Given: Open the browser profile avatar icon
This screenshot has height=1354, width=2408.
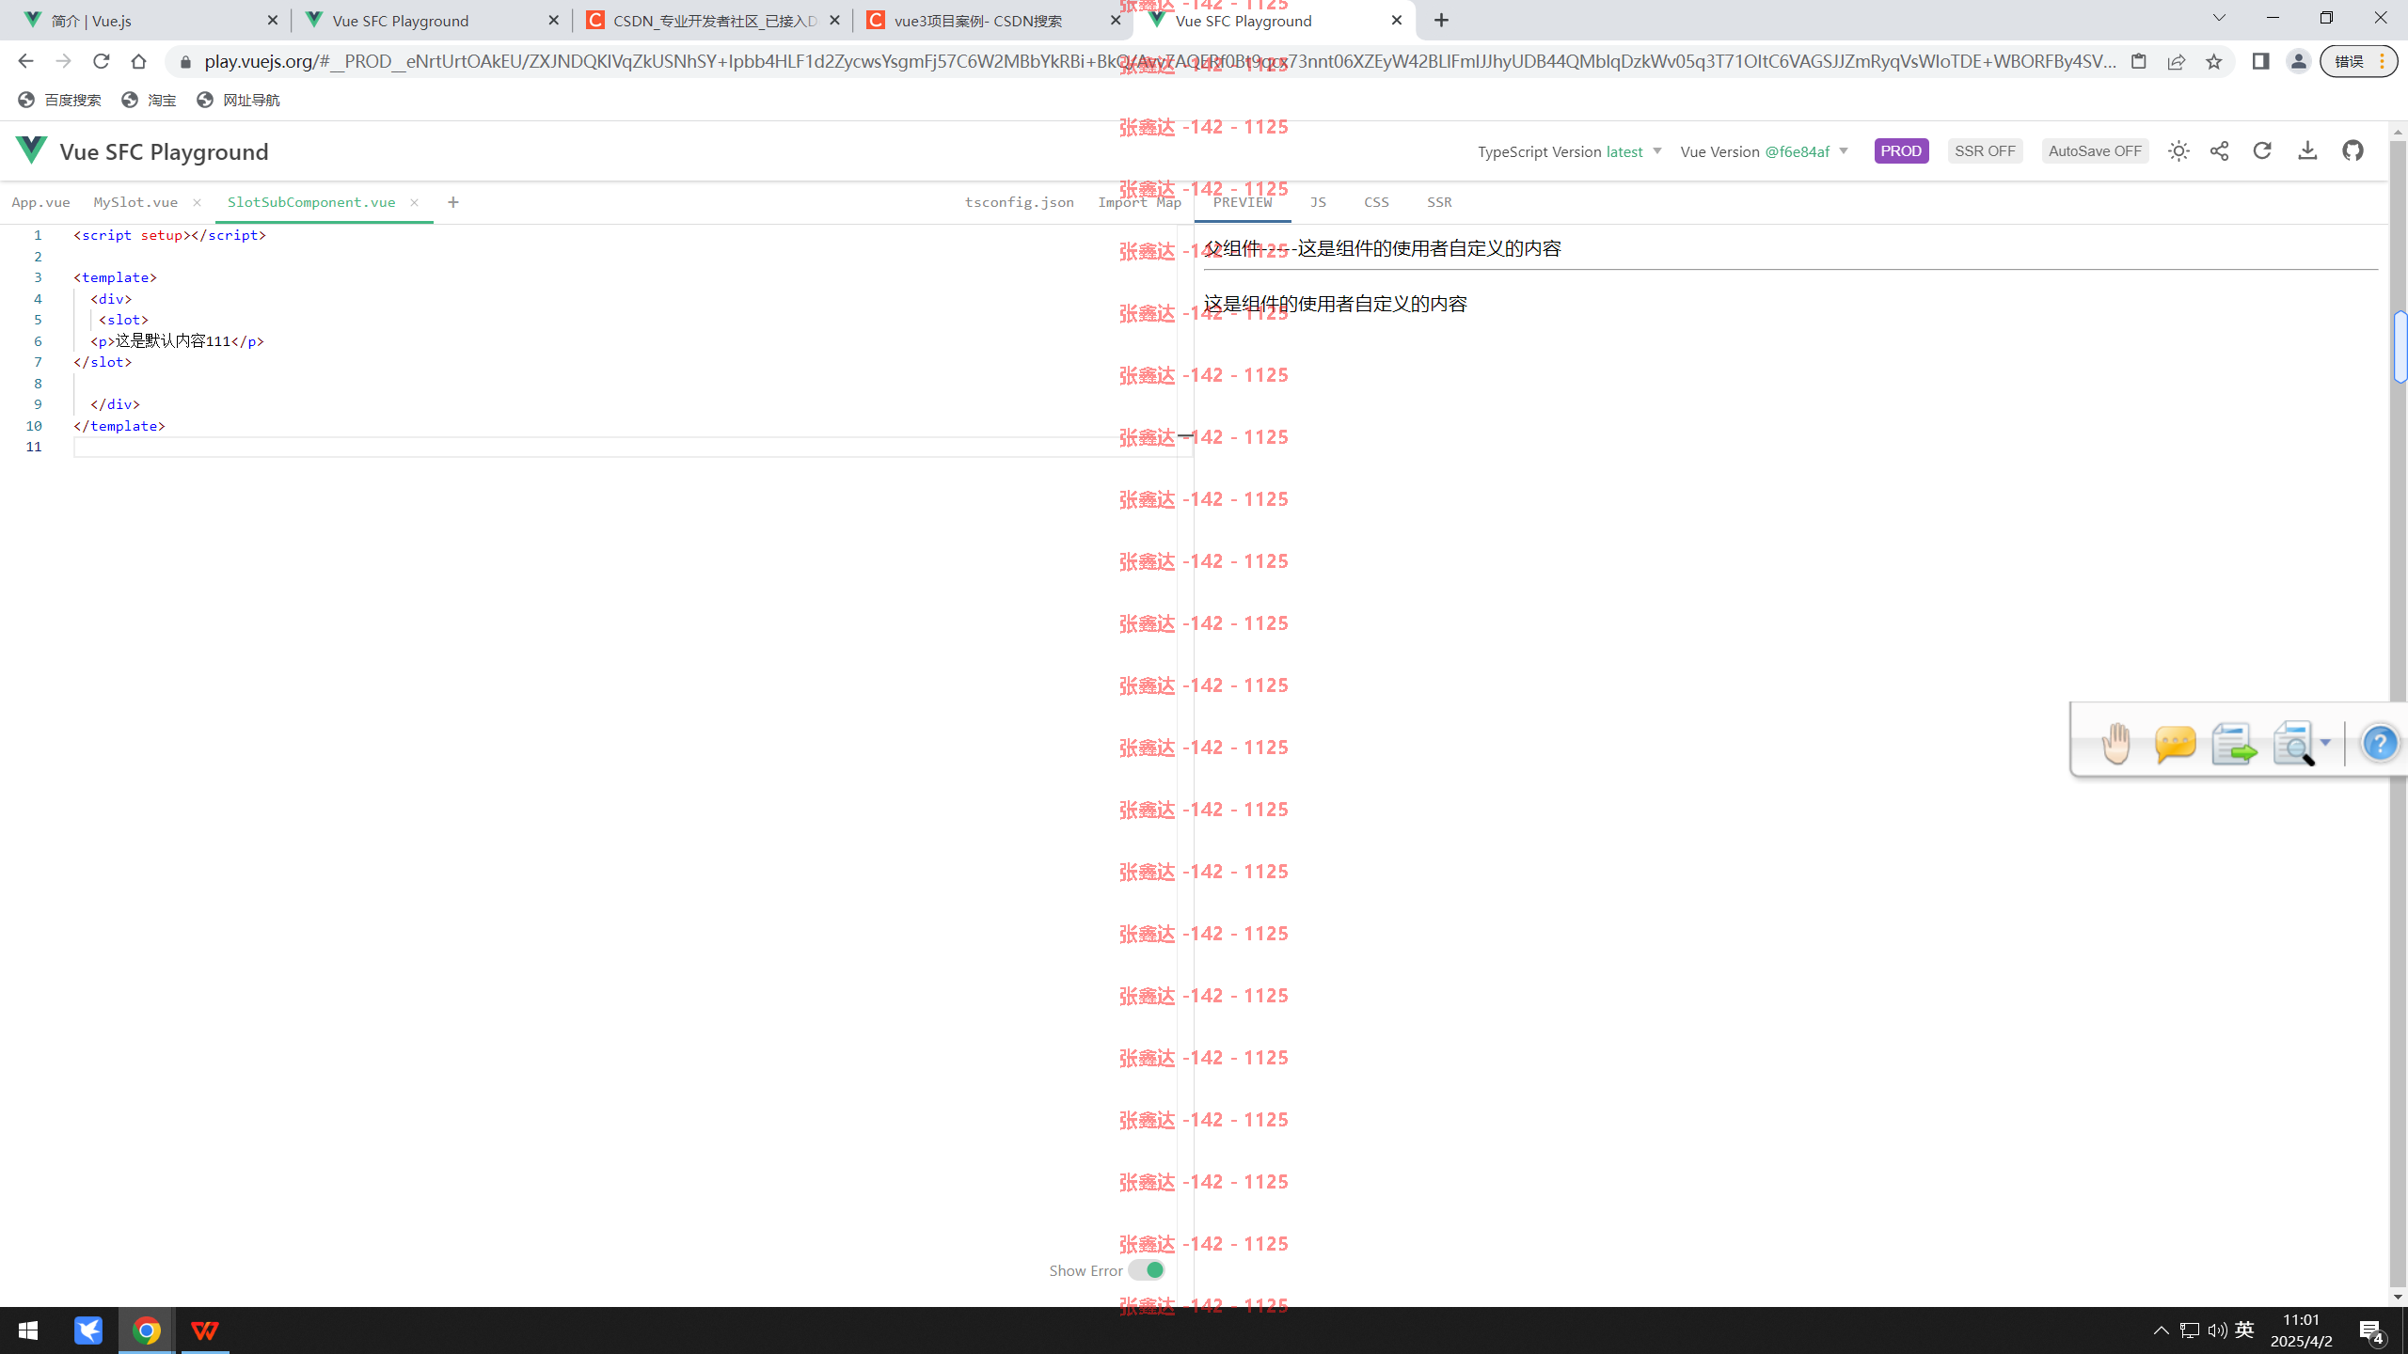Looking at the screenshot, I should (2298, 61).
